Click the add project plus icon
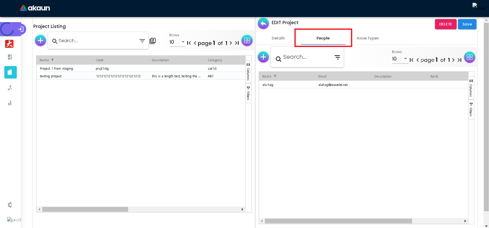The image size is (489, 228). point(40,40)
